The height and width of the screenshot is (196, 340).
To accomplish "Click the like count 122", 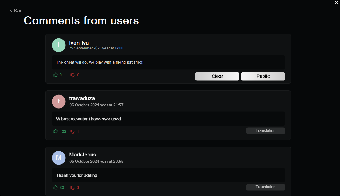I will tap(63, 131).
